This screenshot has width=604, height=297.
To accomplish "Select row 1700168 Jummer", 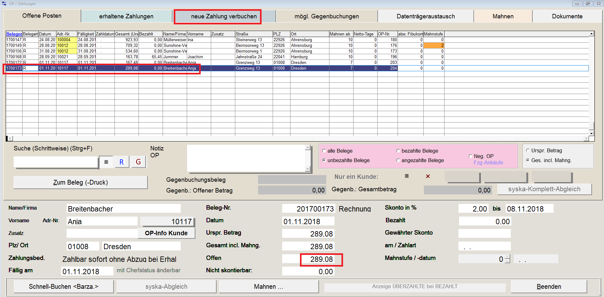I will [297, 57].
